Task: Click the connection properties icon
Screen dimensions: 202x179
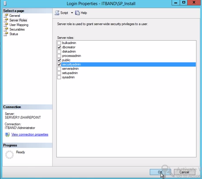Action: (x=7, y=135)
